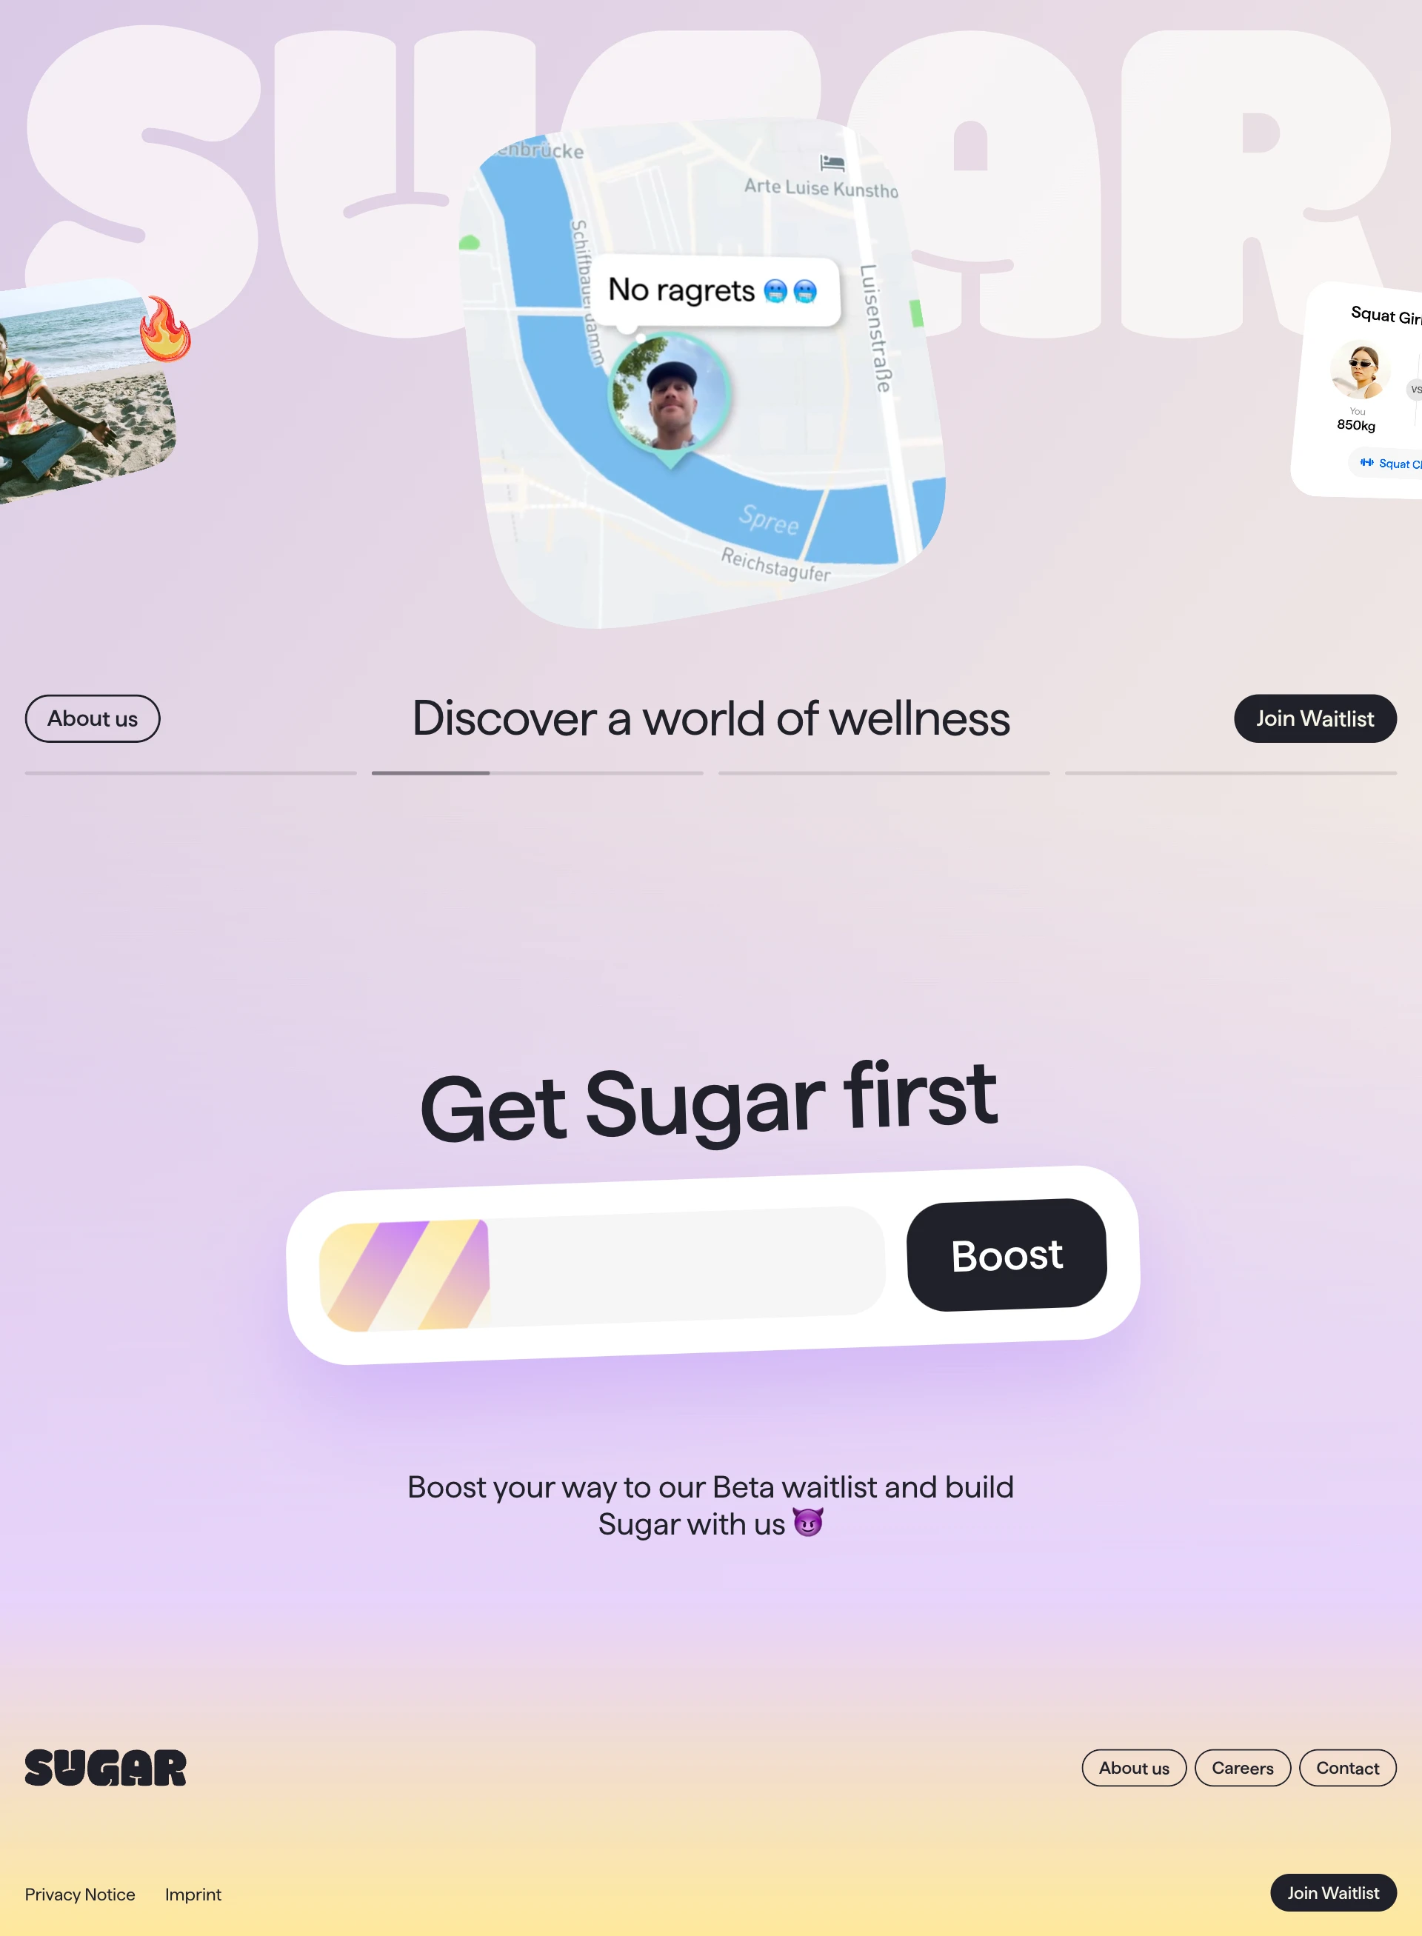
Task: Click the devil emoji icon in tagline
Action: tap(809, 1523)
